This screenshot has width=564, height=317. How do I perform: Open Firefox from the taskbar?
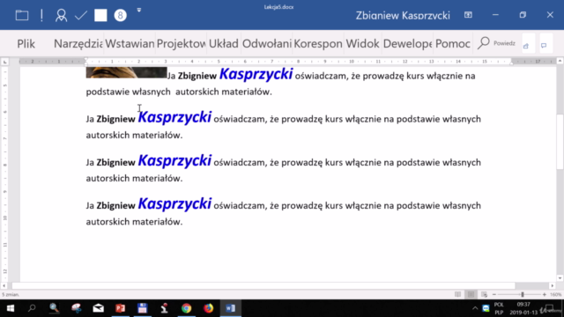[208, 308]
